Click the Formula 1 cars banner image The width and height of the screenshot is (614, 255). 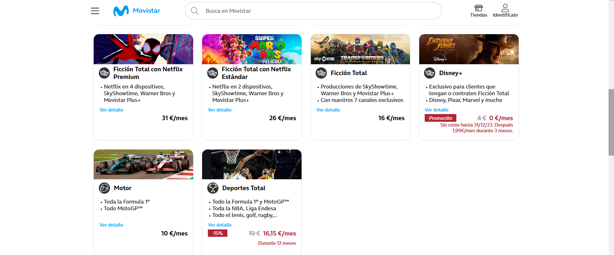point(143,164)
